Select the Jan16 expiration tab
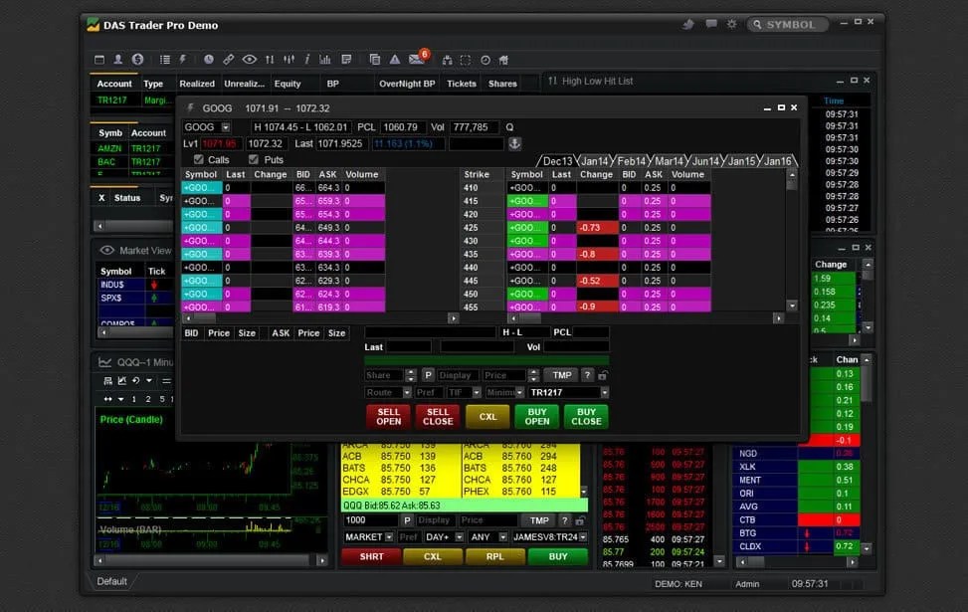The width and height of the screenshot is (968, 612). click(778, 161)
